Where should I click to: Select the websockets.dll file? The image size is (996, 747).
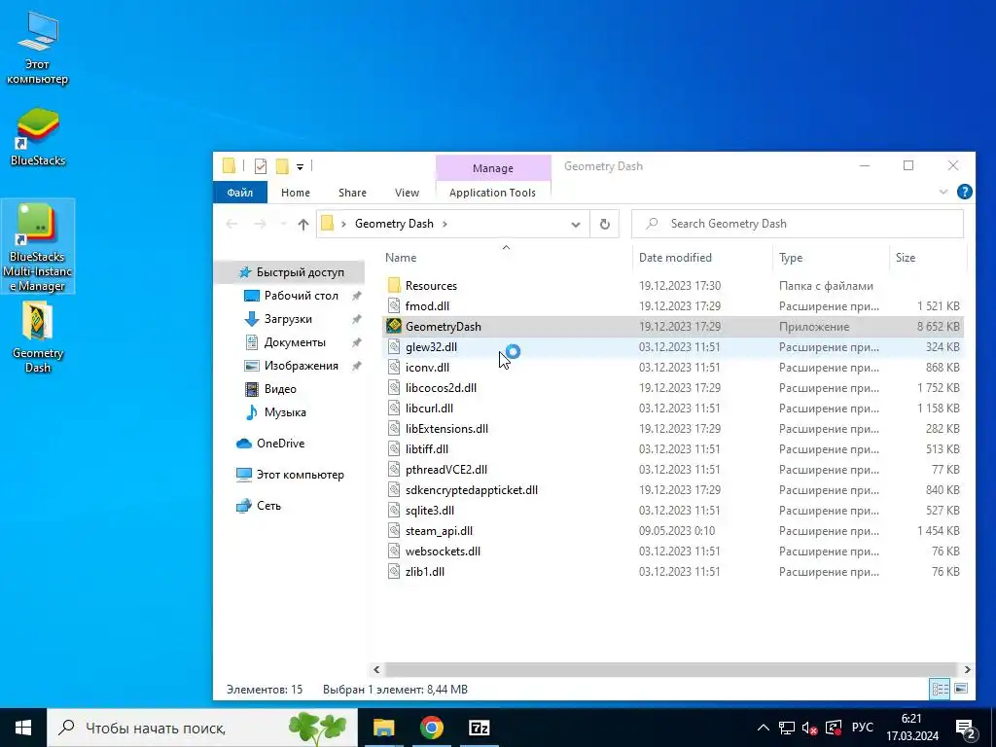click(x=443, y=551)
